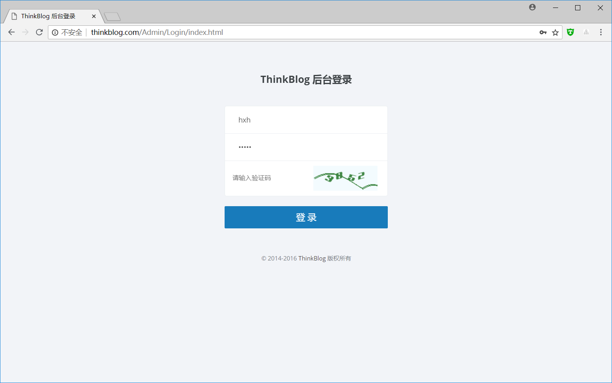
Task: Open a new browser tab
Action: coord(112,17)
